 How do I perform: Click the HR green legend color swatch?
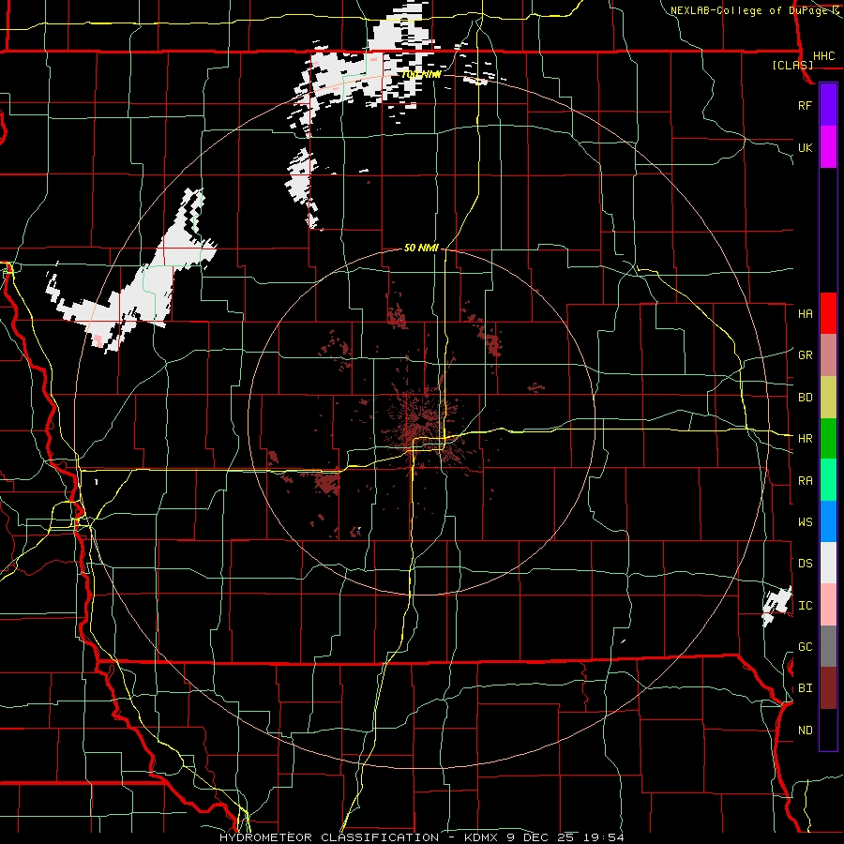(x=828, y=439)
